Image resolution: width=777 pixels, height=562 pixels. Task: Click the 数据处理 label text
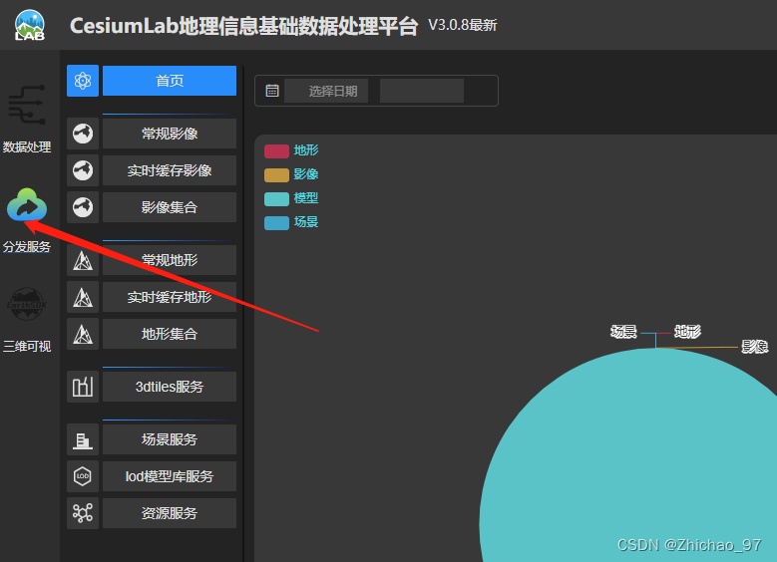click(27, 147)
